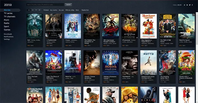The height and width of the screenshot is (103, 198).
Task: Open the Downloads link in sidebar
Action: pos(8,34)
